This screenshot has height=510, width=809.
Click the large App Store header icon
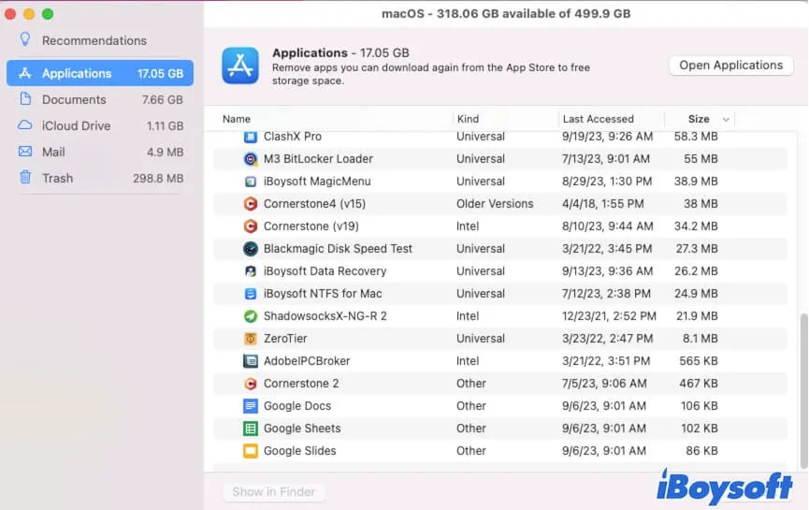(240, 66)
